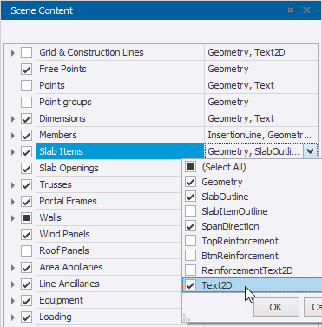Viewport: 322px width, 327px height.
Task: Click Grid Lines 'Geometry, Text2D' cell
Action: 261,52
